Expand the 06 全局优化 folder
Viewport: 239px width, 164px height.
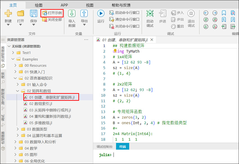(15, 161)
